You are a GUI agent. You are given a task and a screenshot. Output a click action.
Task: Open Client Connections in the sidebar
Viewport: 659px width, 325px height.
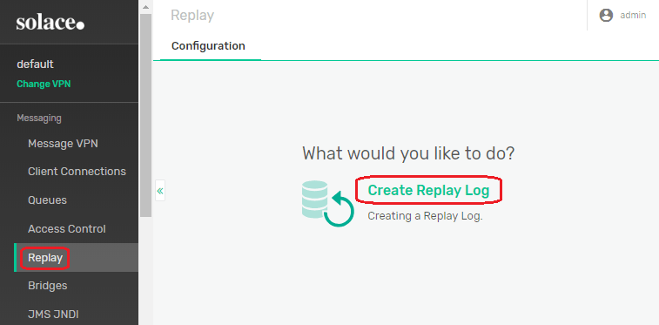(77, 172)
